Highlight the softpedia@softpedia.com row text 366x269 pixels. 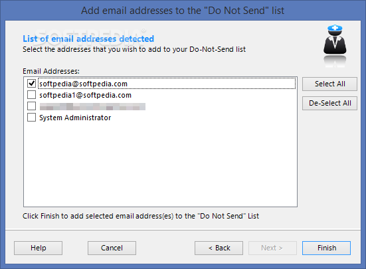click(83, 84)
